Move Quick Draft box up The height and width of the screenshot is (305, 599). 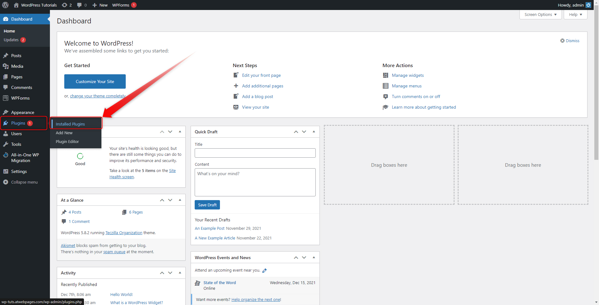tap(296, 132)
